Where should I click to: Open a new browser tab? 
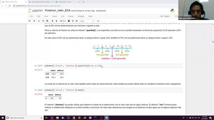click(83, 2)
